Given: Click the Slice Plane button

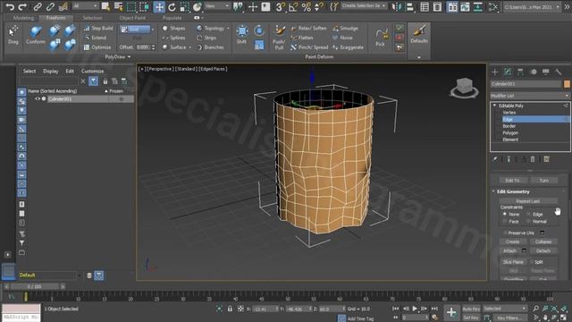Looking at the screenshot, I should pos(513,262).
